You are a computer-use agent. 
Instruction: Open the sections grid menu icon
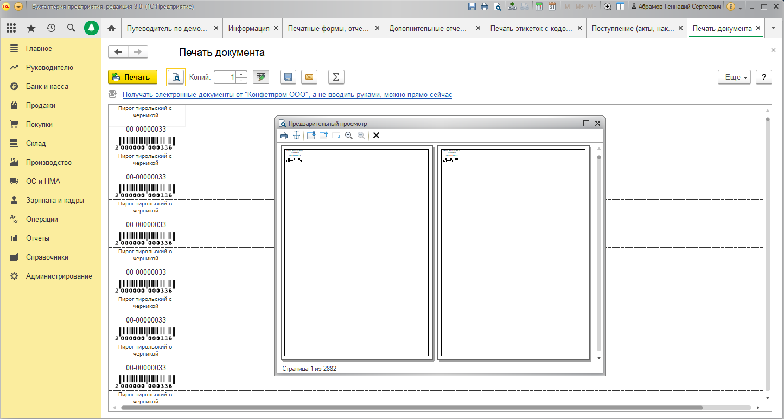tap(11, 28)
